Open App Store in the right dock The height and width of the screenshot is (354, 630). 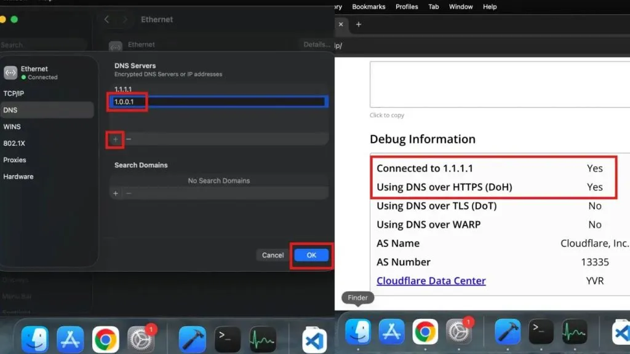point(391,332)
